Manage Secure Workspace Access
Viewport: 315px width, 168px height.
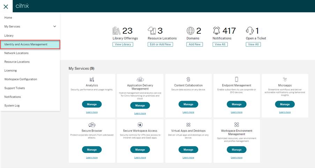coord(140,150)
